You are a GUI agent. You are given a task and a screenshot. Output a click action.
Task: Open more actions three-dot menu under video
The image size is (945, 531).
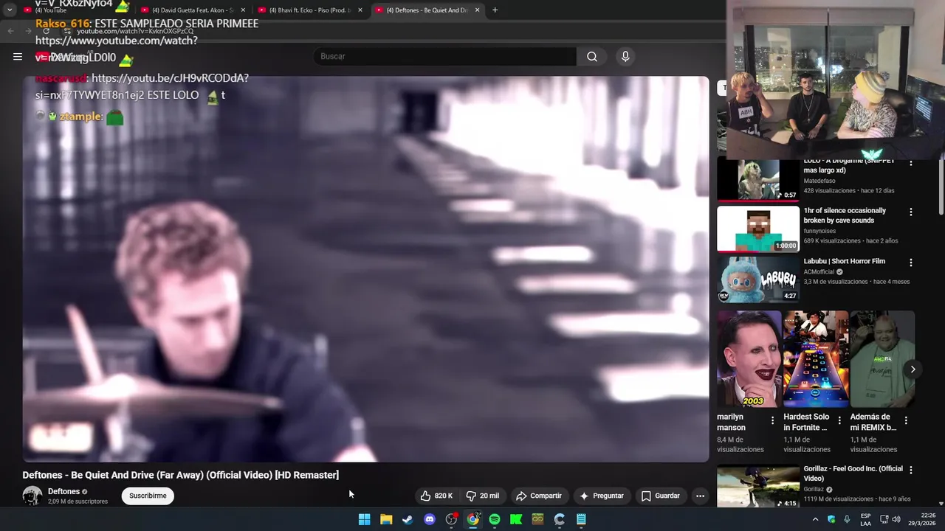coord(700,496)
